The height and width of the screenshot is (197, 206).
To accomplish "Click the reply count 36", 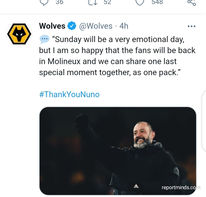I will [59, 2].
